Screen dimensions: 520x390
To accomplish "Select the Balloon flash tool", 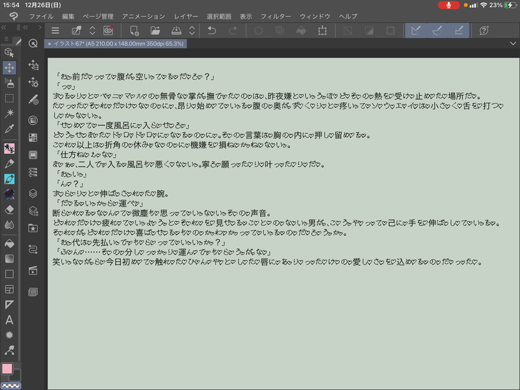I will coord(9,335).
